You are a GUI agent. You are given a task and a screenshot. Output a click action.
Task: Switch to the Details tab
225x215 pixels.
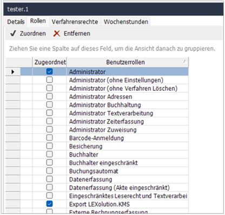tap(16, 22)
